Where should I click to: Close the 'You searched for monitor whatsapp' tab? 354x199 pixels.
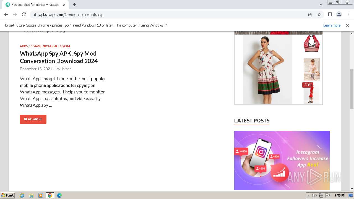coord(64,5)
